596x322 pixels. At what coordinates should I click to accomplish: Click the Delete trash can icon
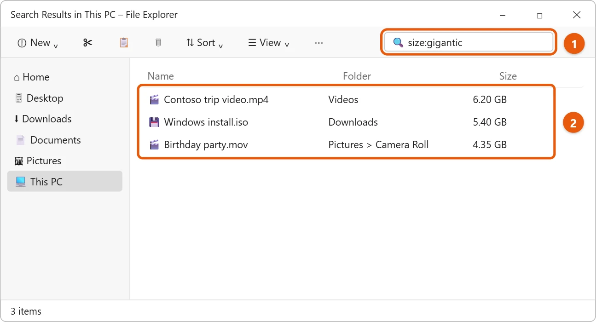158,43
